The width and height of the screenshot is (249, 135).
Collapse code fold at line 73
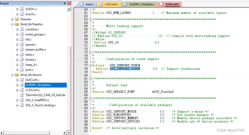[x=90, y=52]
